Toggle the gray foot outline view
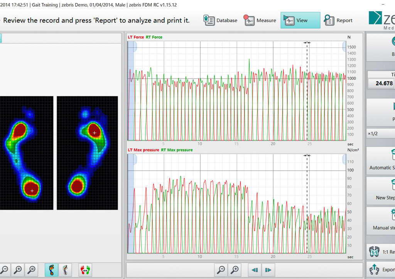The height and width of the screenshot is (279, 395). (65, 270)
